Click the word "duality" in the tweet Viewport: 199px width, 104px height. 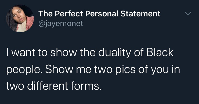pyautogui.click(x=115, y=53)
